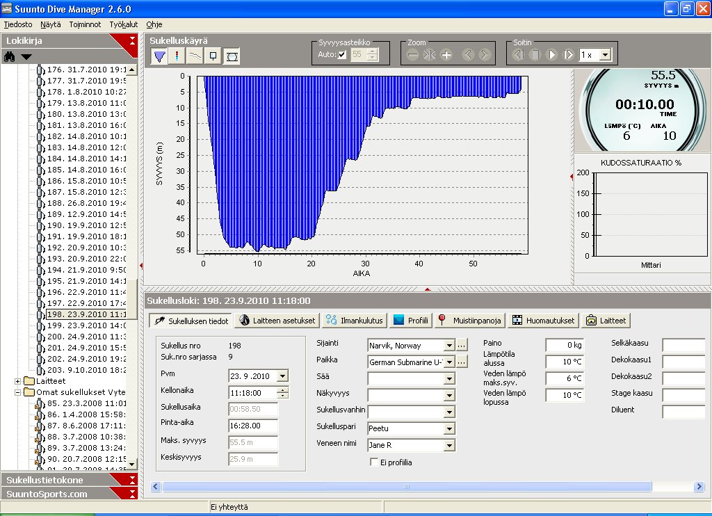
Task: Click the red X on SuuntoSports.com panel
Action: coord(132,494)
